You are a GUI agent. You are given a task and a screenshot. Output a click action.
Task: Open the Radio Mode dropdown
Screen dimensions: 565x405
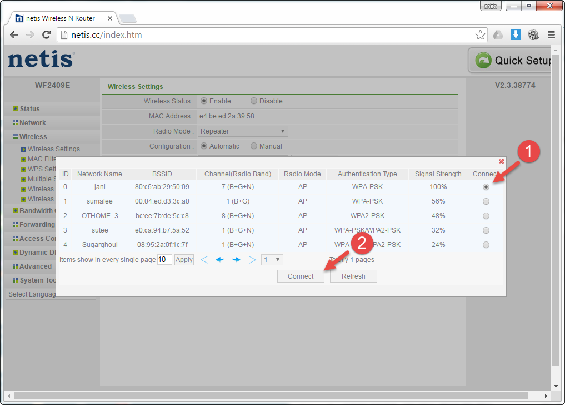click(243, 131)
